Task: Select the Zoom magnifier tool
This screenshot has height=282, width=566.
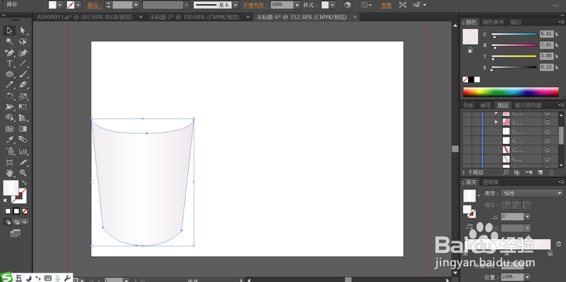Action: (x=23, y=172)
